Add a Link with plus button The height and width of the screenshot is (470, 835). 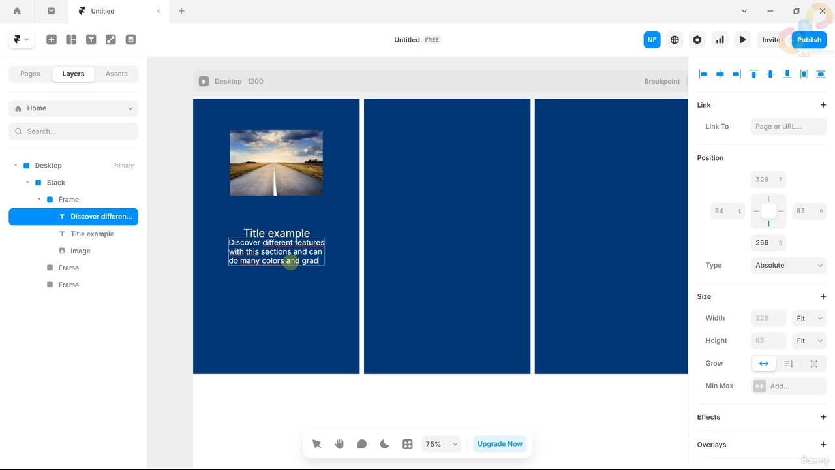click(x=823, y=105)
